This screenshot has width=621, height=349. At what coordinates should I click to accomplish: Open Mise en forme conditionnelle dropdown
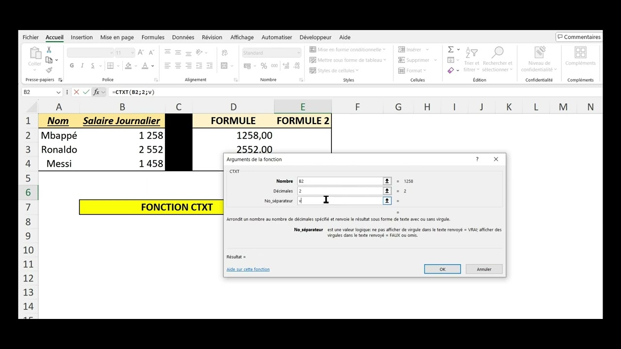[x=347, y=49]
